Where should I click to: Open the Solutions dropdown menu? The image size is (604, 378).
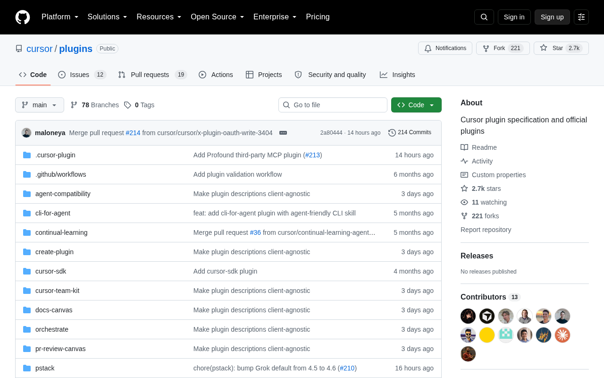point(108,17)
